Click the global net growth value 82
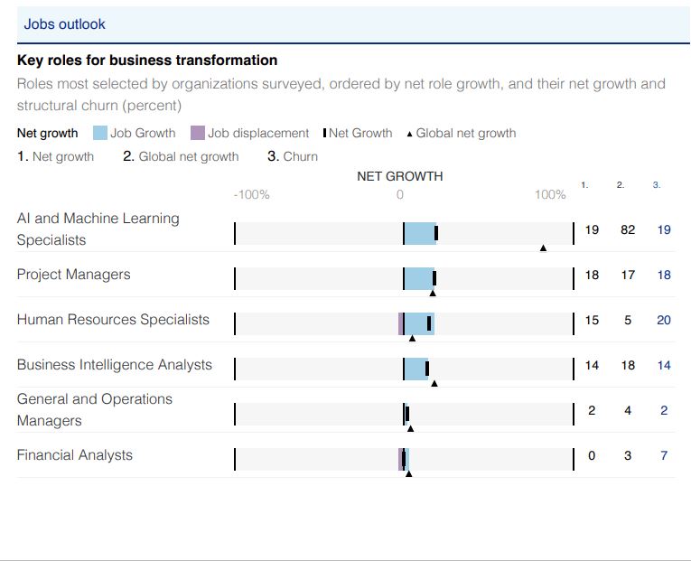Screen dimensions: 691x561 tap(628, 229)
